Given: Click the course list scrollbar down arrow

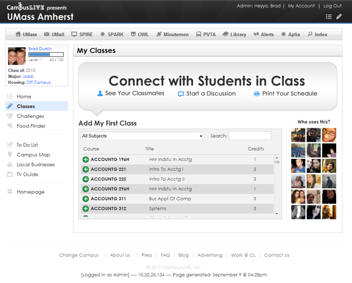Looking at the screenshot, I should coord(277,214).
